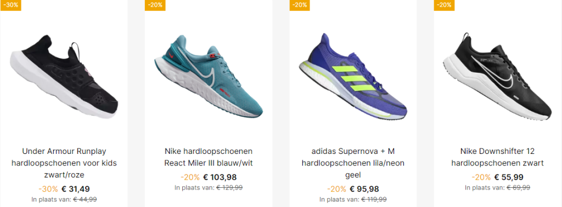Click the -20% badge on Nike Downshifter card

pos(444,5)
